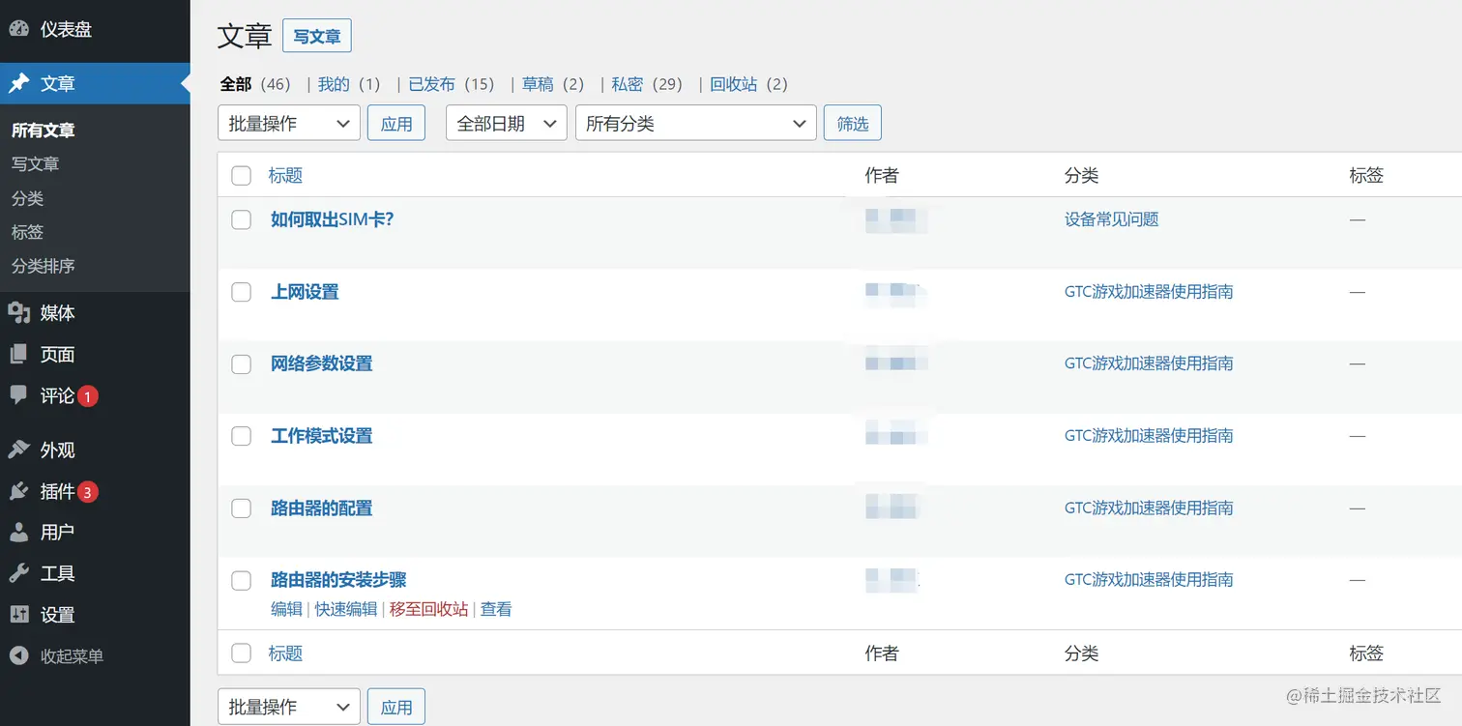This screenshot has height=726, width=1462.
Task: Filter by 已发布 (15) posts
Action: [451, 84]
